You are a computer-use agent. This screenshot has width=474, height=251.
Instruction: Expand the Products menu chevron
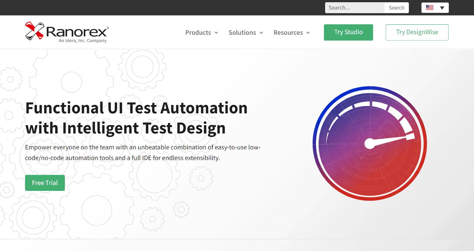[216, 33]
